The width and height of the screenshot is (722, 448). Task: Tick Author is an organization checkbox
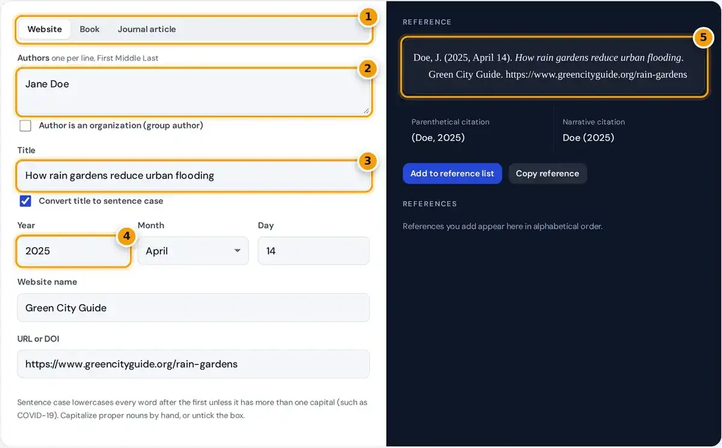tap(25, 126)
